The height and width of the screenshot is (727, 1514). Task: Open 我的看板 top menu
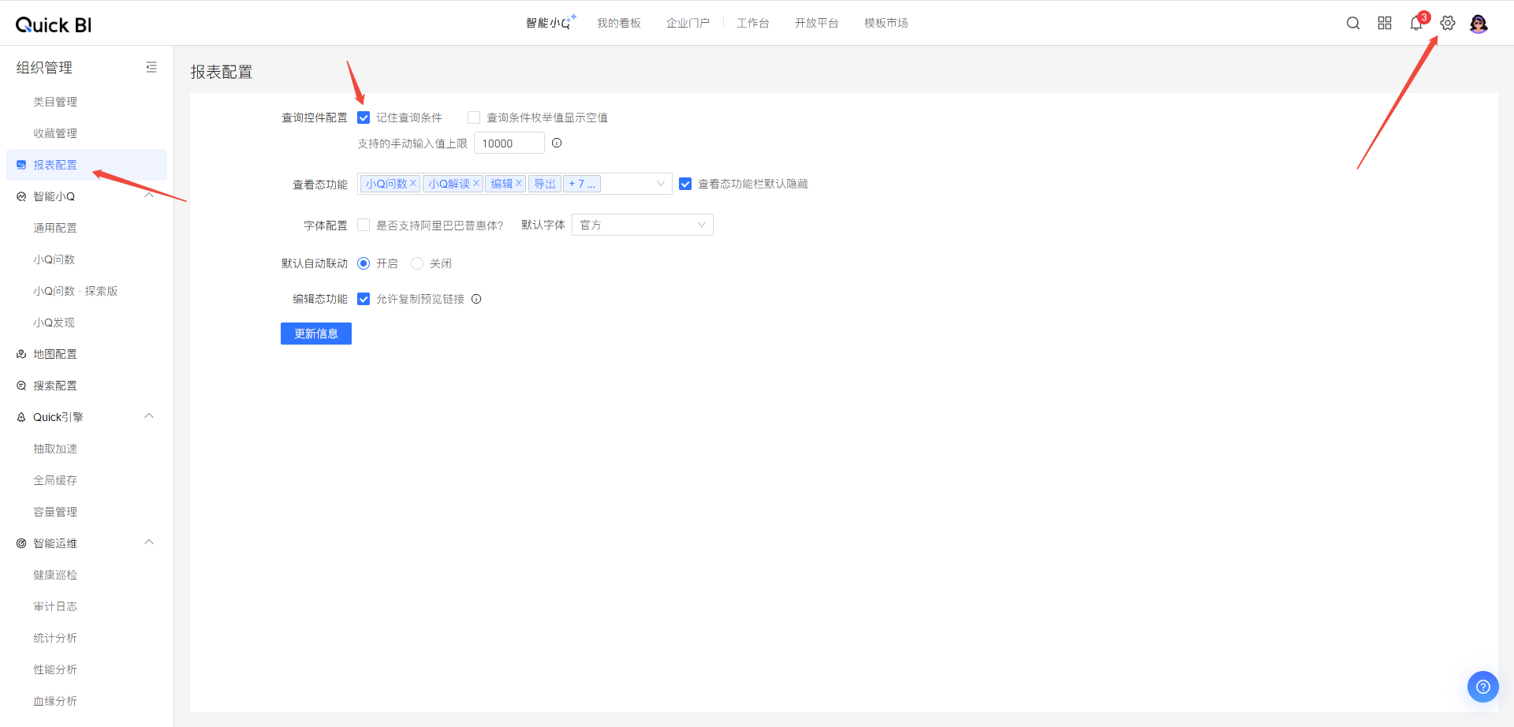[619, 23]
